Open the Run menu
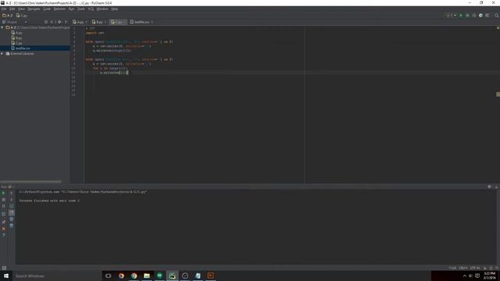Viewport: 500px width, 281px height. [x=71, y=9]
